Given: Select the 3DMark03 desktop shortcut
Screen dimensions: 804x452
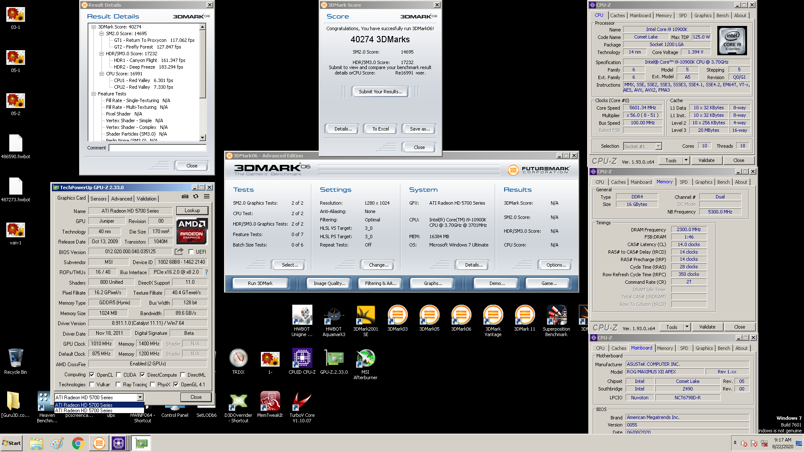Looking at the screenshot, I should pos(397,318).
